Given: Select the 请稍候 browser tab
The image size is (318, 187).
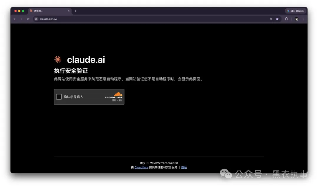Looking at the screenshot, I should [50, 11].
